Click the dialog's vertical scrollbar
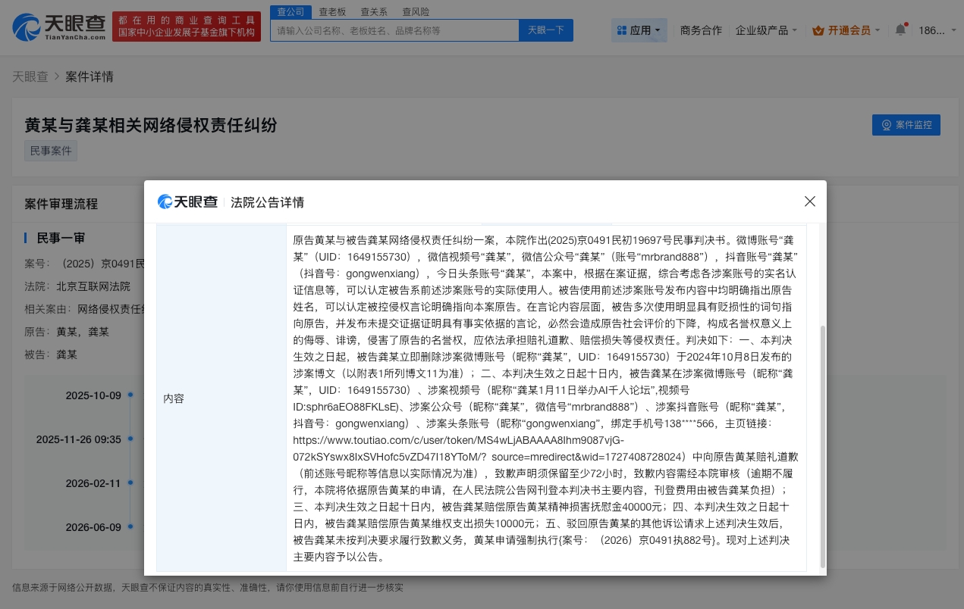The image size is (964, 609). pyautogui.click(x=823, y=447)
